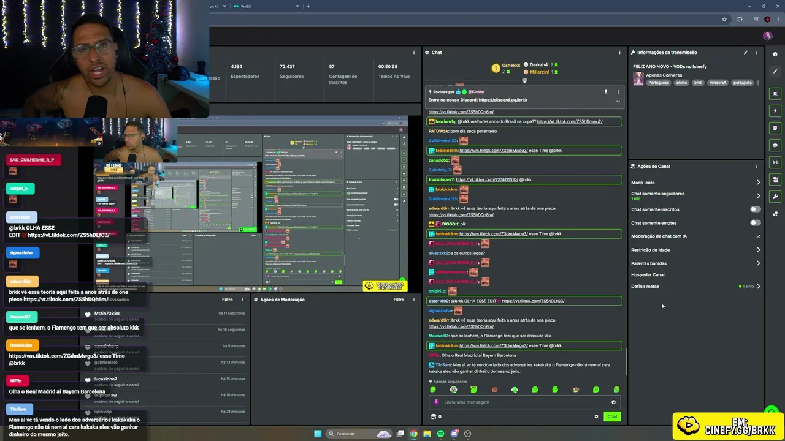Edit stream info via the pencil in Informações da transmissão
Screen dimensions: 785x441
746,53
